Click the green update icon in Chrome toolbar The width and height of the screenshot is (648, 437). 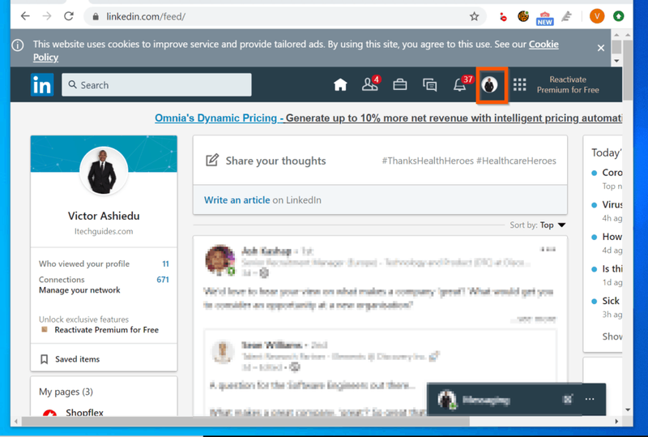pyautogui.click(x=618, y=16)
